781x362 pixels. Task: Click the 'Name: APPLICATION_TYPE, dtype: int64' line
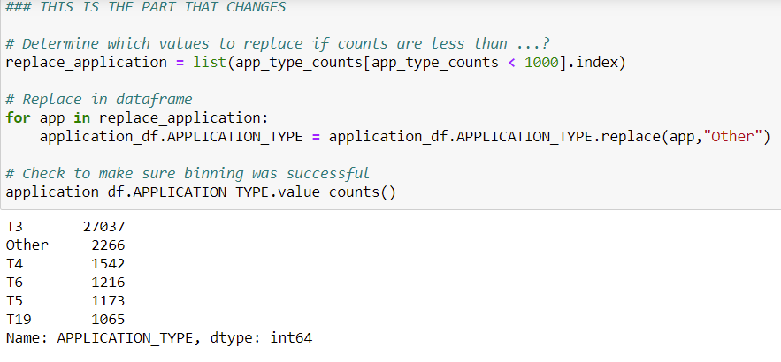159,339
